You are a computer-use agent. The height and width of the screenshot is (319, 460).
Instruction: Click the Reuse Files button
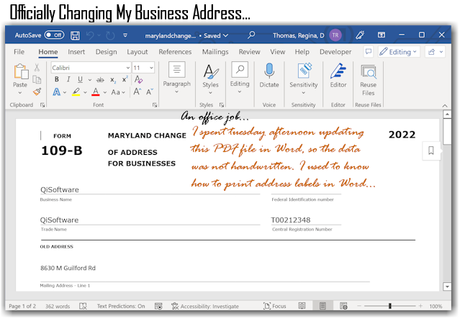368,80
